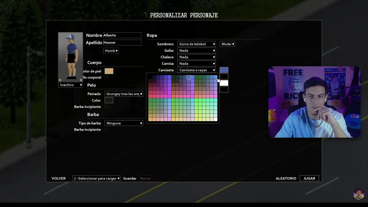Viewport: 368px width, 207px height.
Task: Toggle the Vello corporal checkbox
Action: click(106, 77)
